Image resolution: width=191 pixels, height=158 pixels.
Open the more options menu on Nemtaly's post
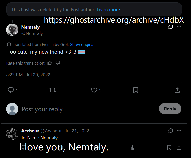coord(179,27)
